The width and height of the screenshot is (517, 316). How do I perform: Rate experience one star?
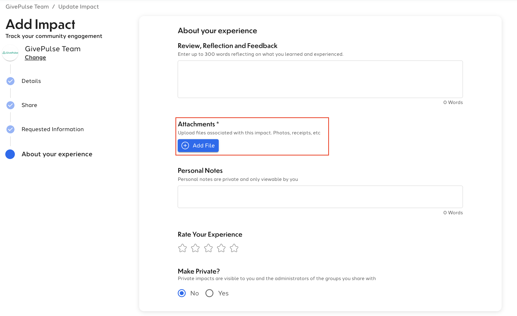182,248
